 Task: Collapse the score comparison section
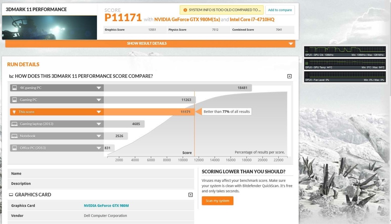click(x=289, y=76)
